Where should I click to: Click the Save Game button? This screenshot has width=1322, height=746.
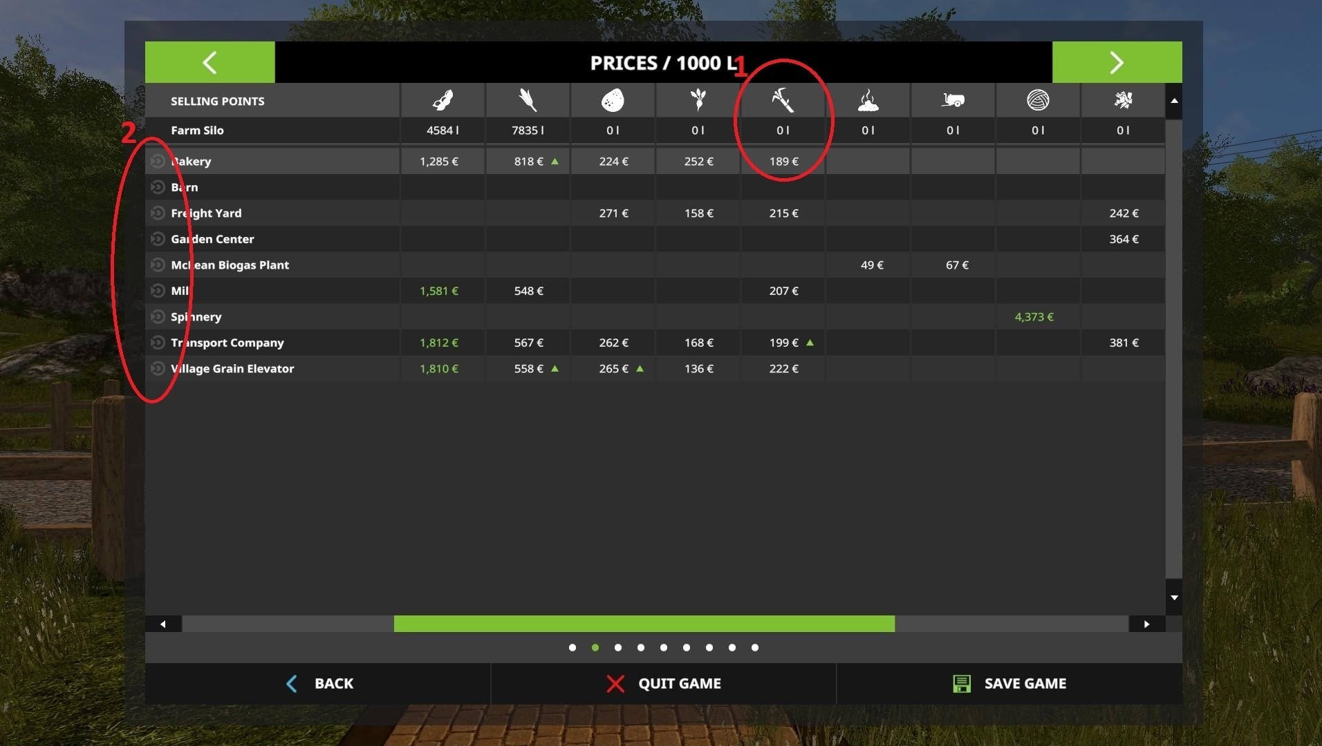1009,683
